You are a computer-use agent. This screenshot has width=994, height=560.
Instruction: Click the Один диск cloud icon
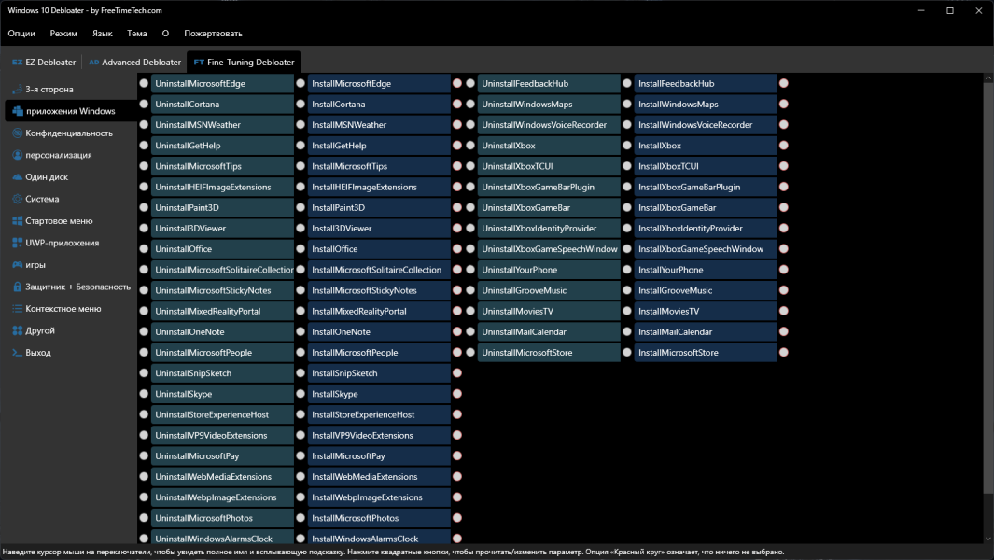tap(17, 177)
